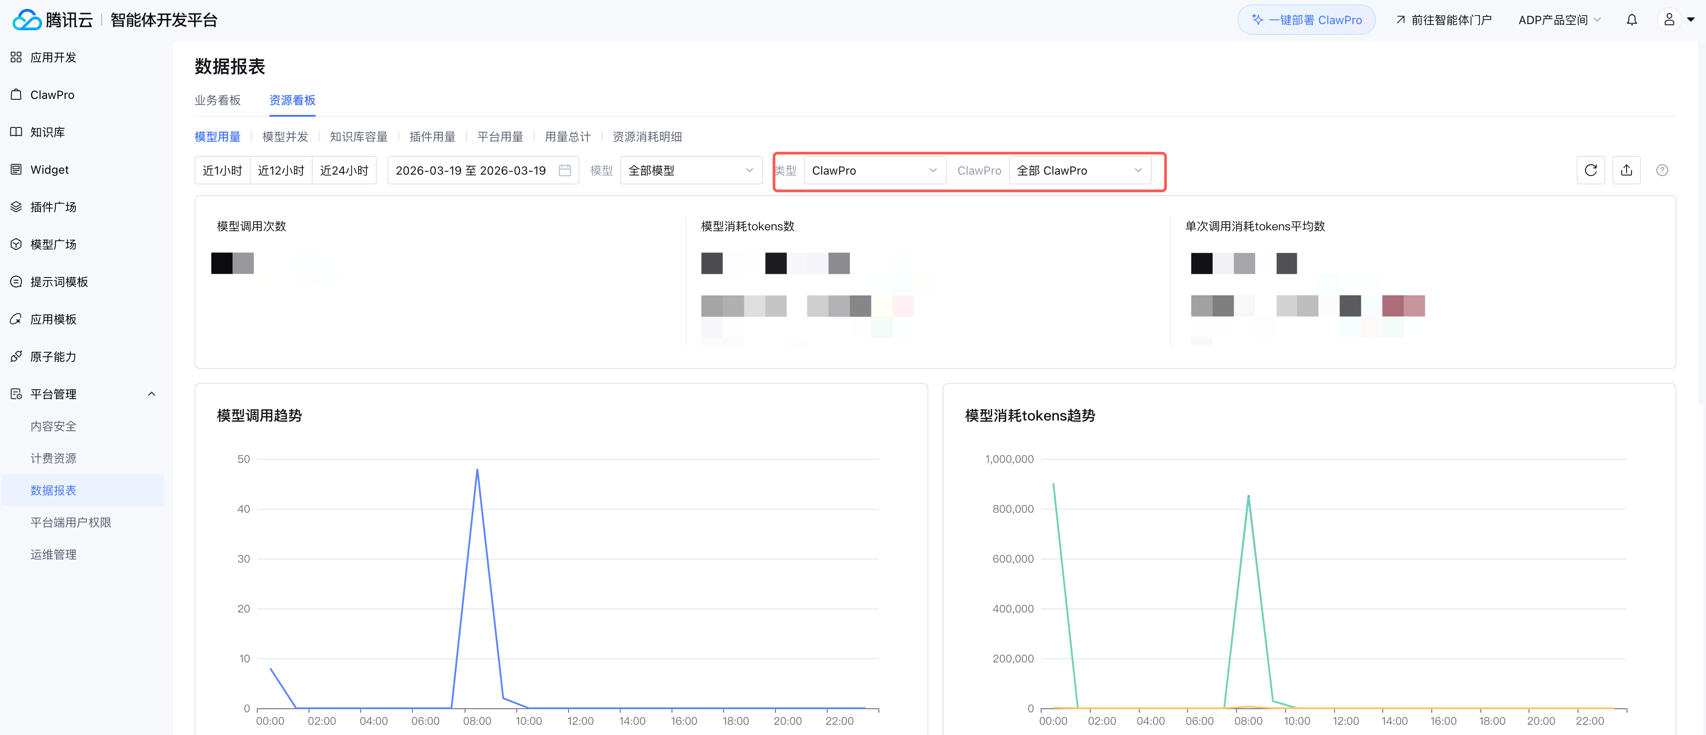Open the user account avatar menu
Image resolution: width=1706 pixels, height=735 pixels.
pyautogui.click(x=1669, y=20)
